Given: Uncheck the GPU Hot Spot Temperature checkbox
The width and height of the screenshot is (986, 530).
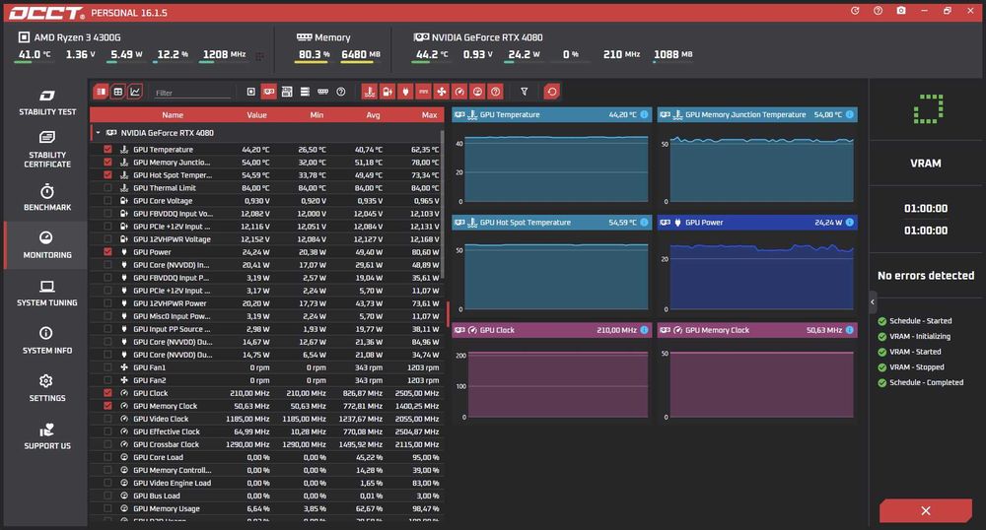Looking at the screenshot, I should (x=107, y=174).
